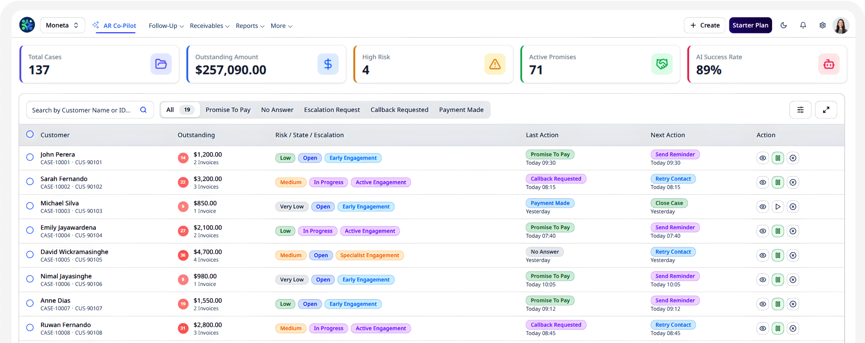
Task: View Sarah Fernando's case details
Action: point(763,182)
